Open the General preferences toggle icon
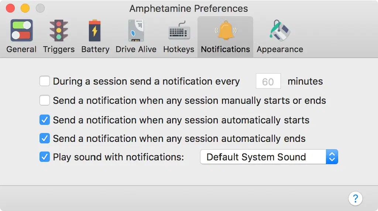378x211 pixels. [x=21, y=31]
